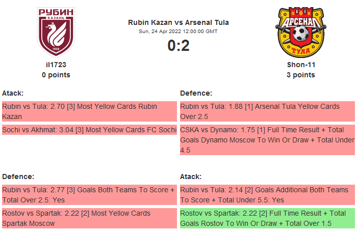
Task: Select the green Rostov To Win Or Draw bet
Action: (267, 218)
